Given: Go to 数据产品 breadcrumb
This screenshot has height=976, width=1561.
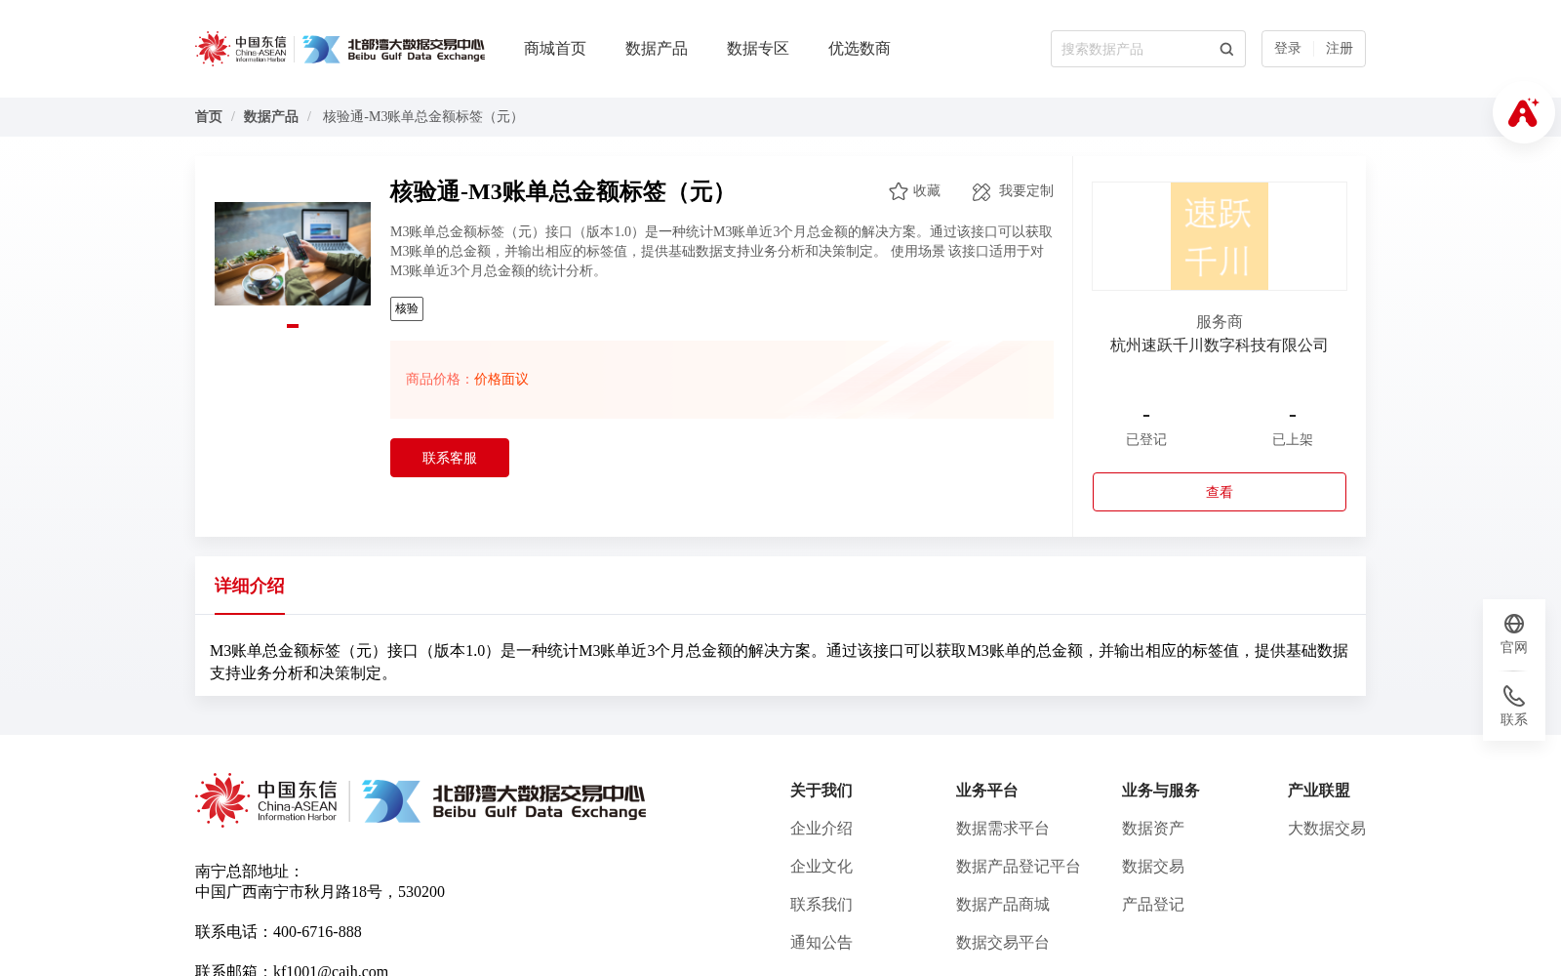Looking at the screenshot, I should (271, 117).
